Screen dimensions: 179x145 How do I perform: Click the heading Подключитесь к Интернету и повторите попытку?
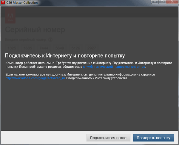coord(65,56)
